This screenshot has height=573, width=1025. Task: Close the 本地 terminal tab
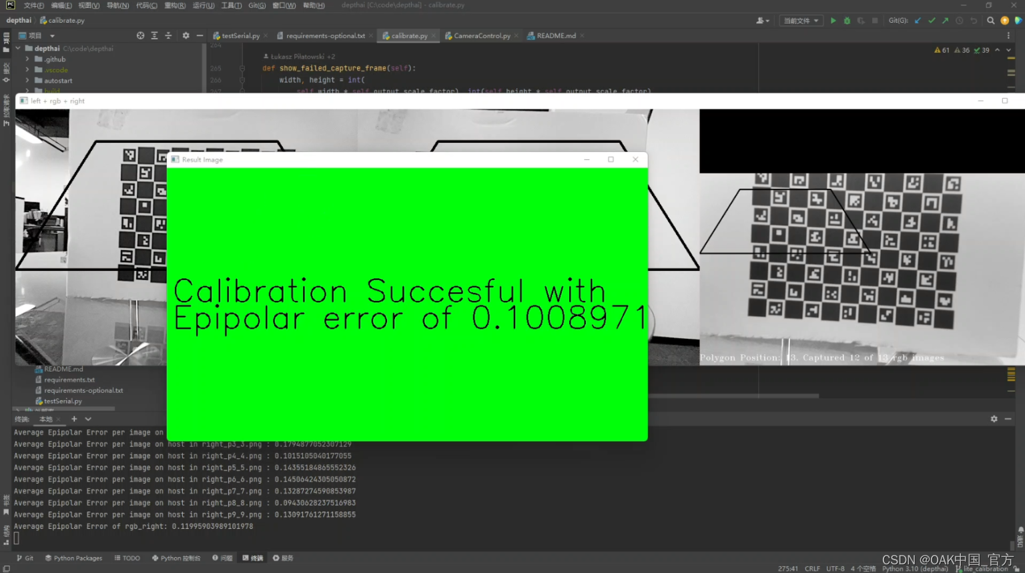(x=59, y=420)
